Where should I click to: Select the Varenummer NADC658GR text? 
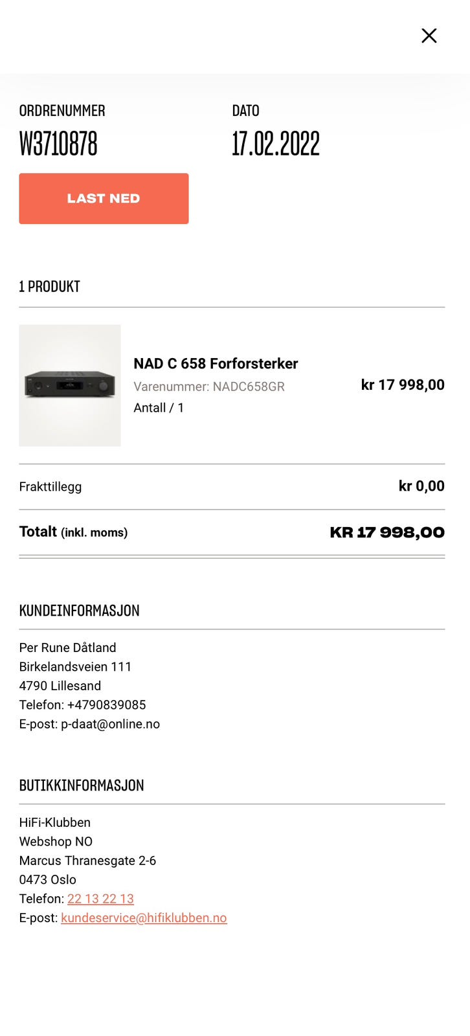[x=209, y=387]
